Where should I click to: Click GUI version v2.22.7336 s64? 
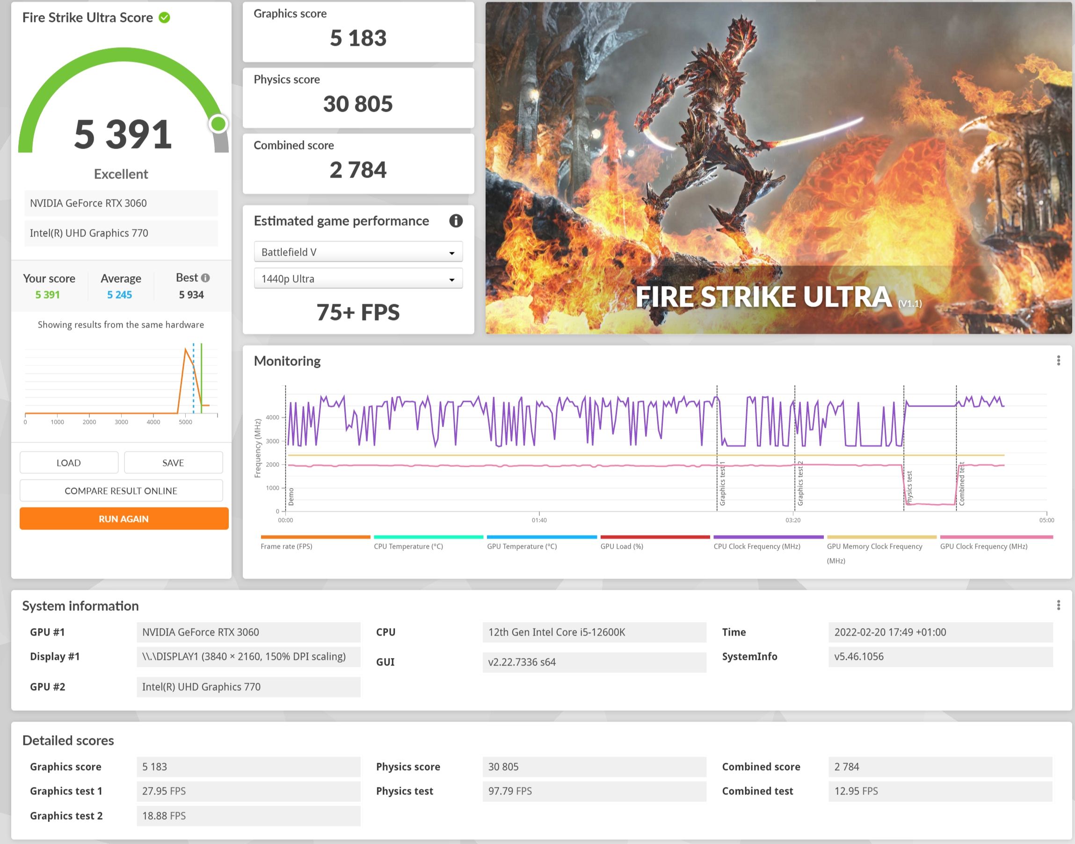[594, 662]
